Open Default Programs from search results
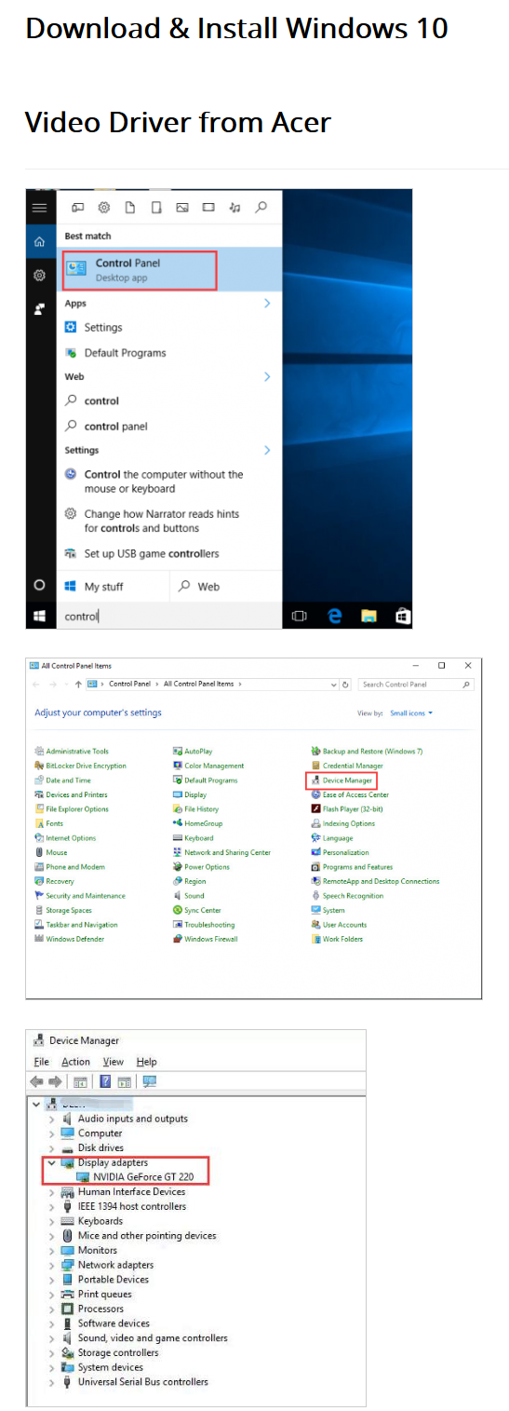Image resolution: width=509 pixels, height=1411 pixels. tap(115, 353)
